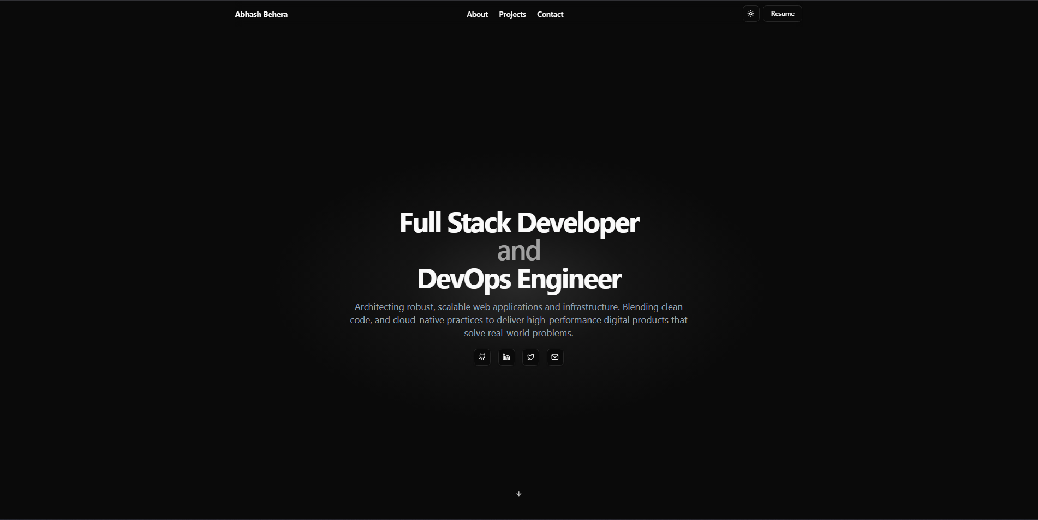Click the Abhash Behera site name
The height and width of the screenshot is (520, 1038).
point(261,14)
